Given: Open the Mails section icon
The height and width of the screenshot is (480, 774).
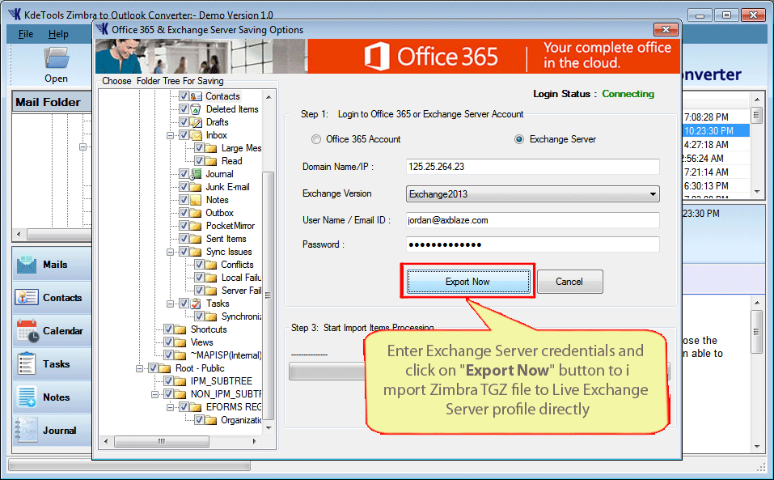Looking at the screenshot, I should coord(27,265).
